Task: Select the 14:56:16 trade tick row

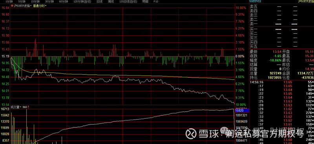Action: click(281, 82)
